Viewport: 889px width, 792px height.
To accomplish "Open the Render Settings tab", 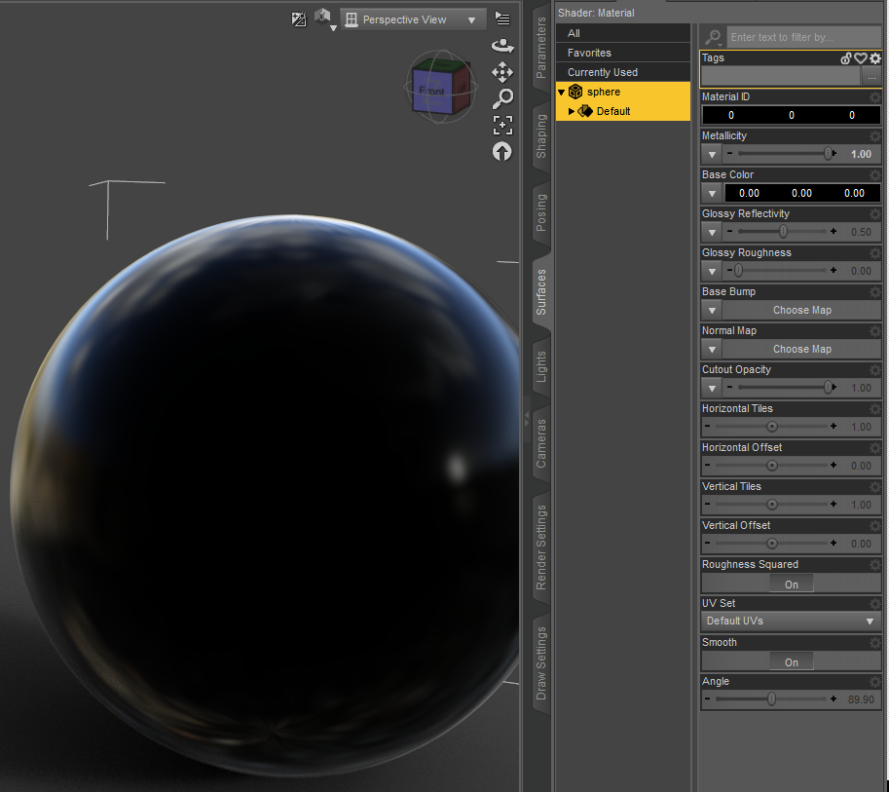I will [x=541, y=547].
